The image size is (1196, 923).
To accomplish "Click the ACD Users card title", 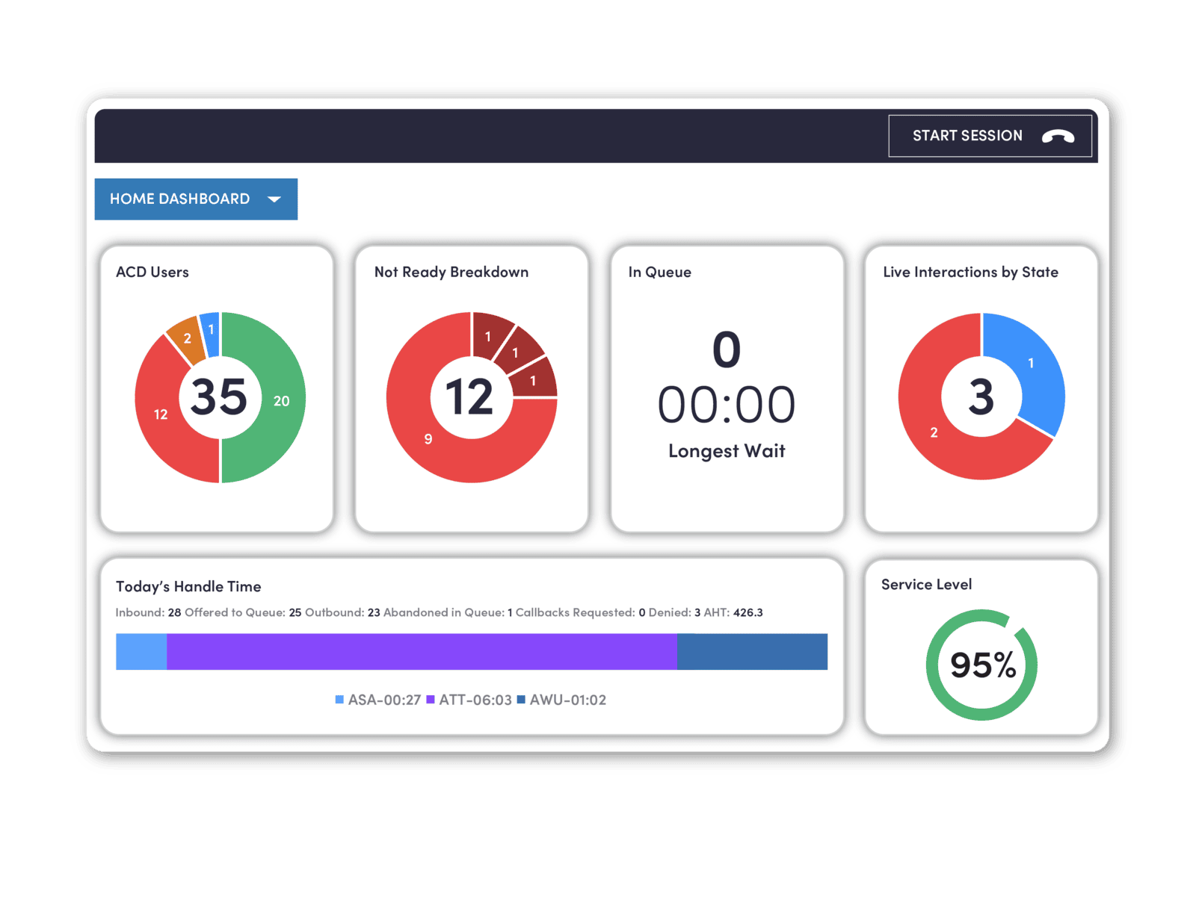I will pyautogui.click(x=152, y=272).
